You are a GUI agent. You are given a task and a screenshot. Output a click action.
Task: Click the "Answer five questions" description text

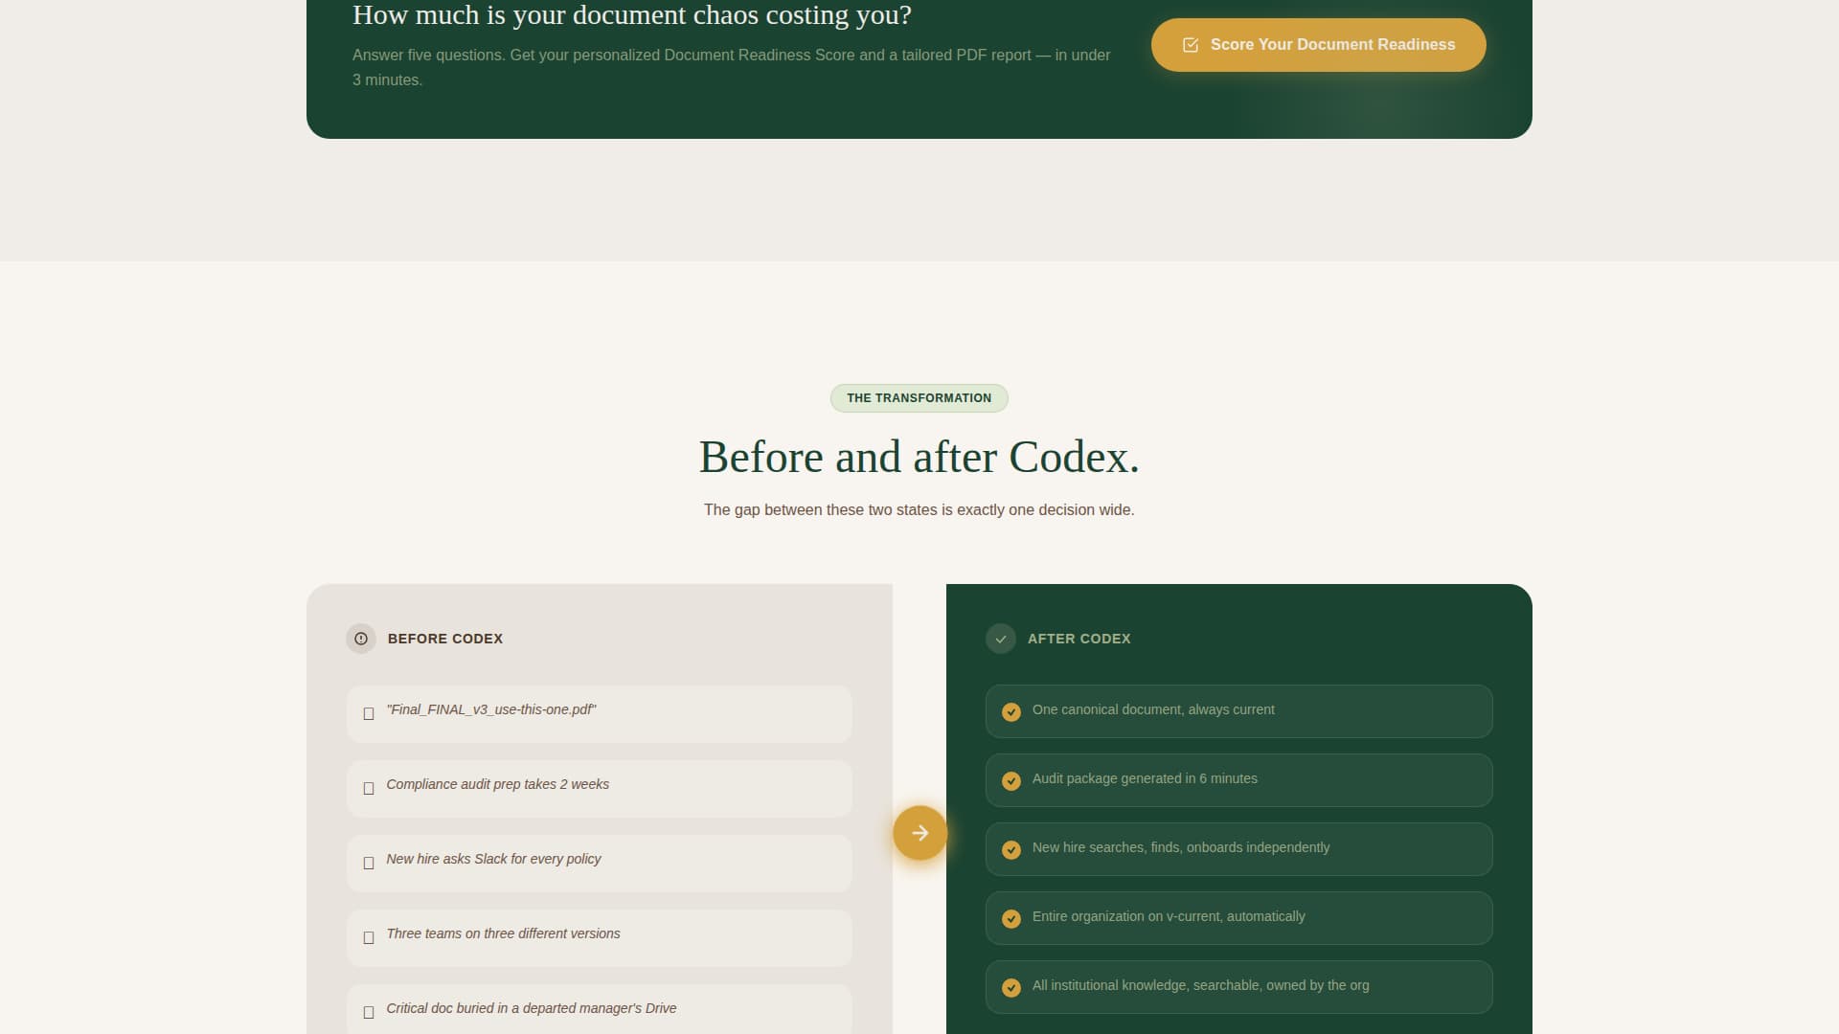tap(732, 67)
